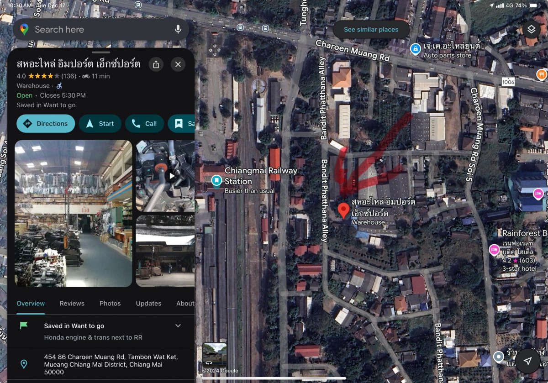Image resolution: width=548 pixels, height=383 pixels.
Task: Tap the Directions button
Action: pyautogui.click(x=46, y=124)
